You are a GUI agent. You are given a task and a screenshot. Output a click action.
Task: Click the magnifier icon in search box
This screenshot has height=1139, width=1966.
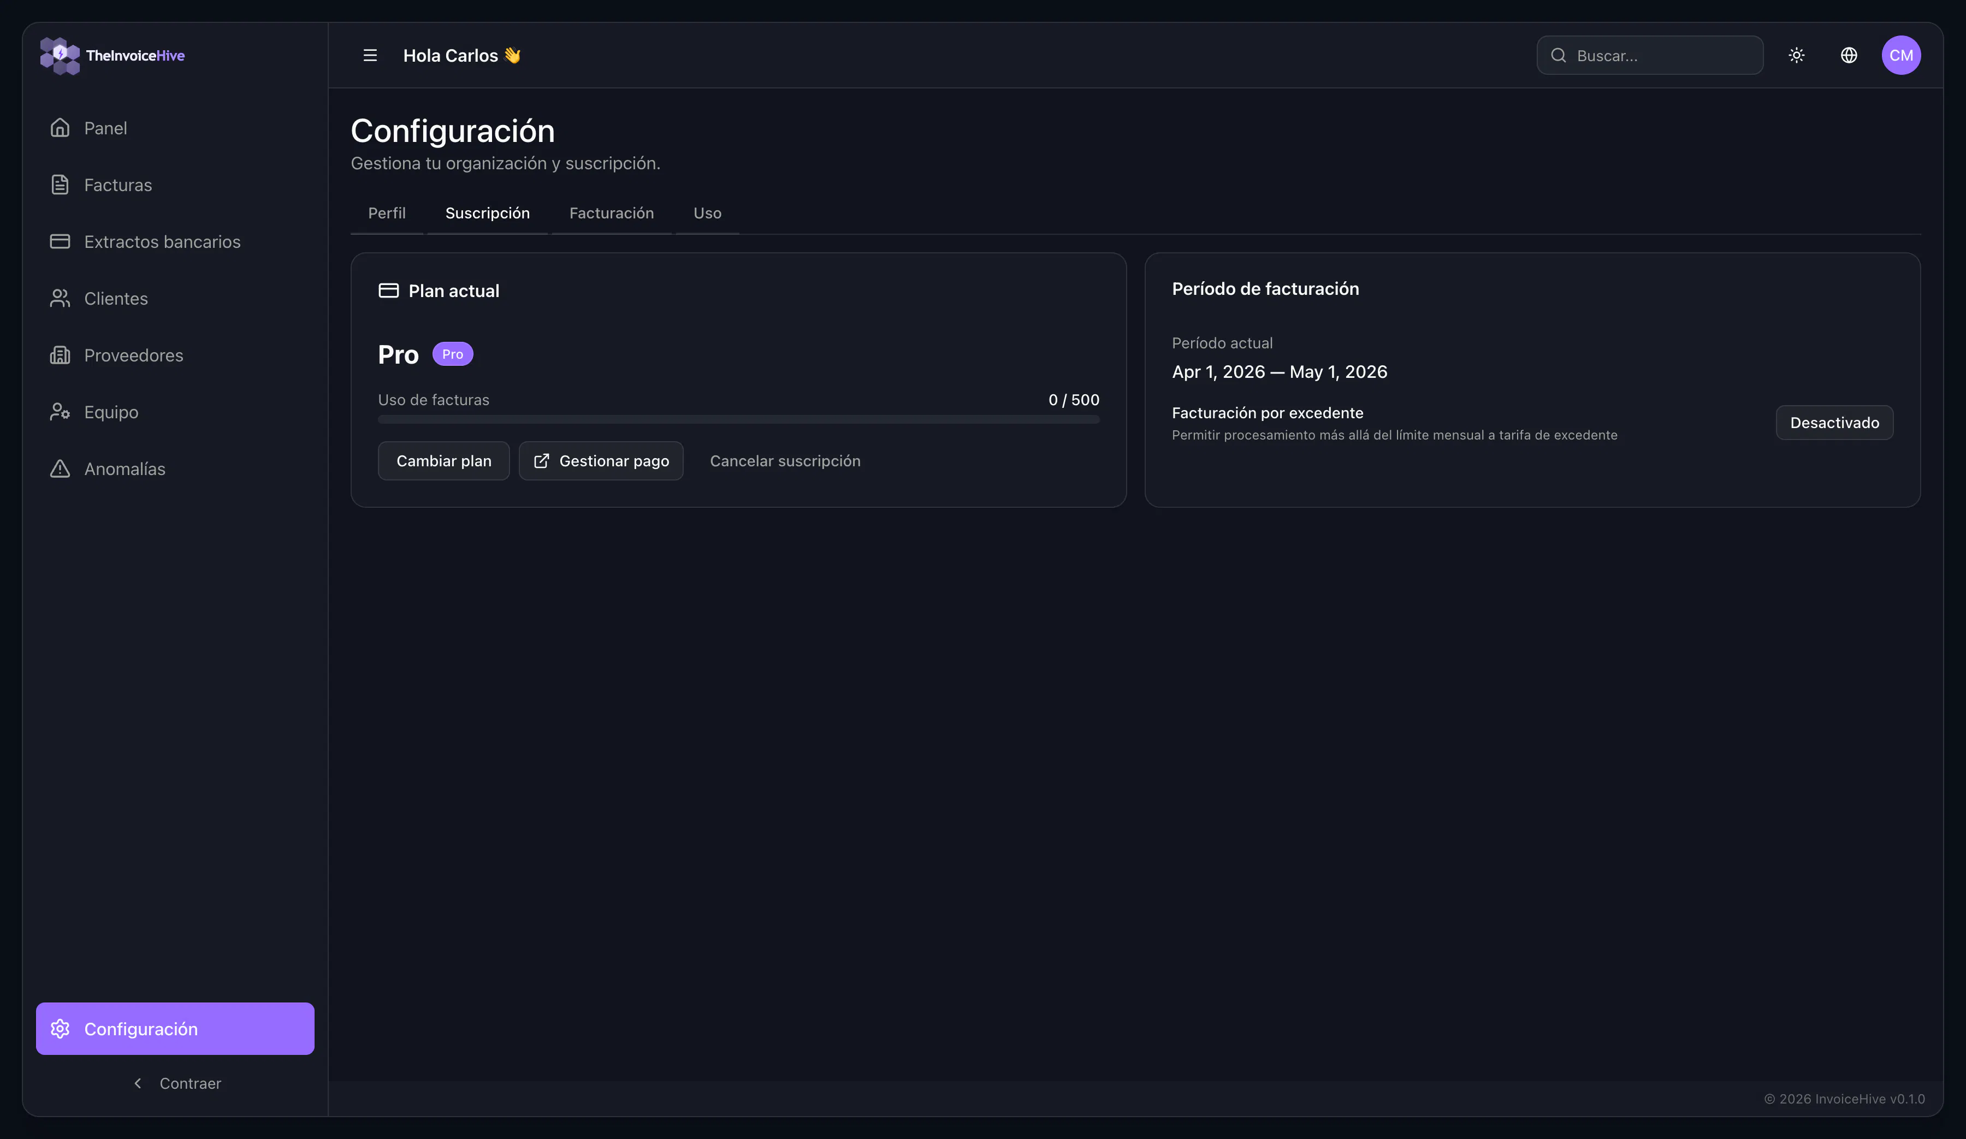click(x=1559, y=55)
